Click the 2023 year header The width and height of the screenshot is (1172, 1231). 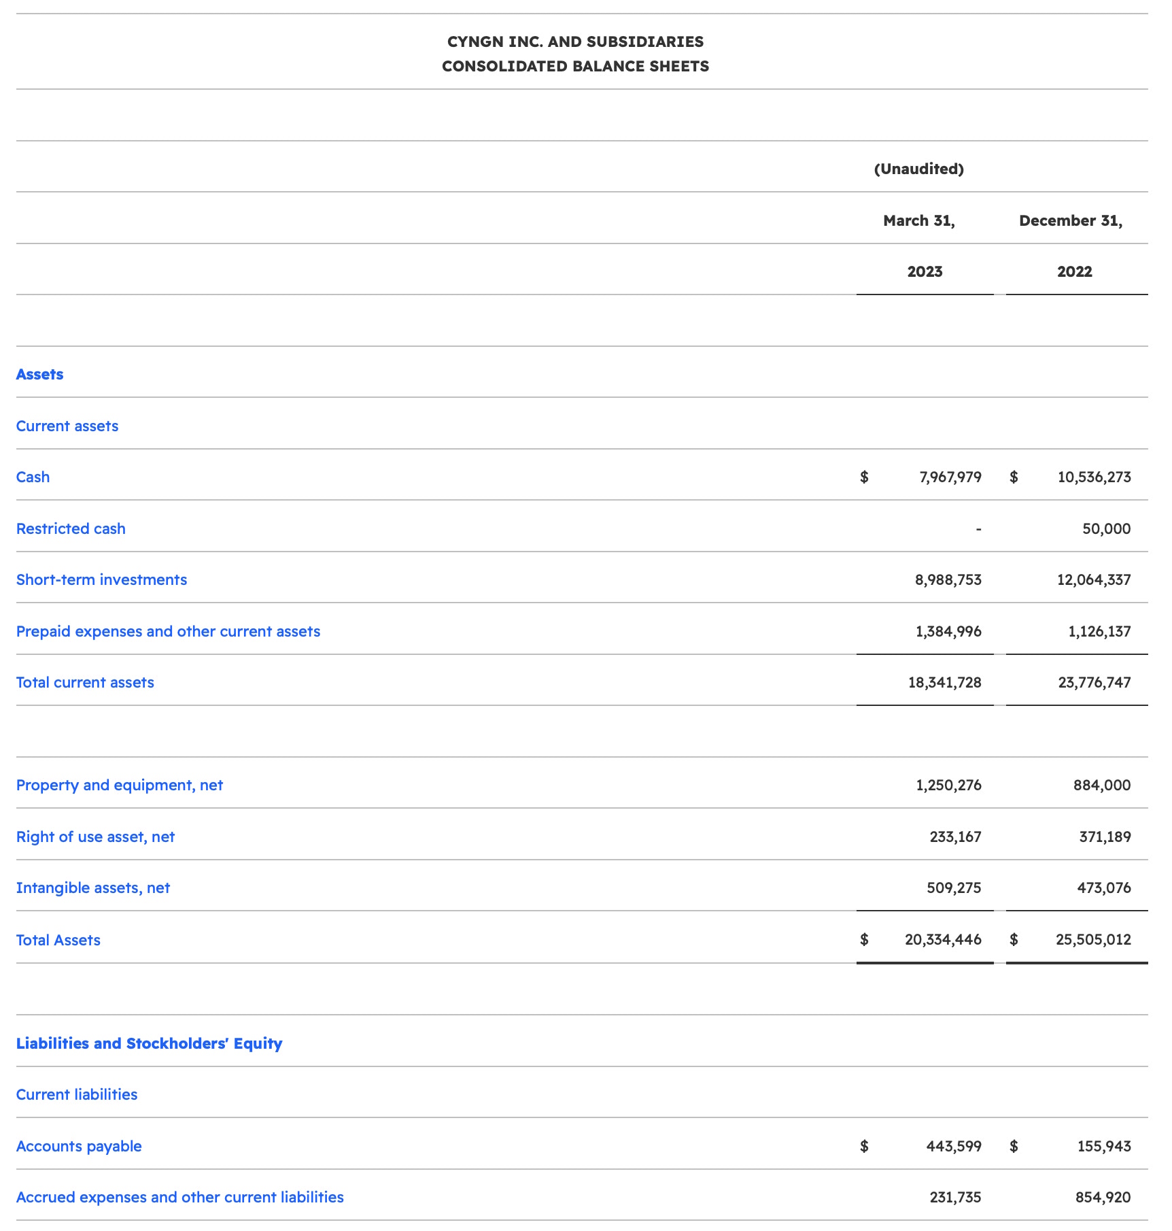925,272
